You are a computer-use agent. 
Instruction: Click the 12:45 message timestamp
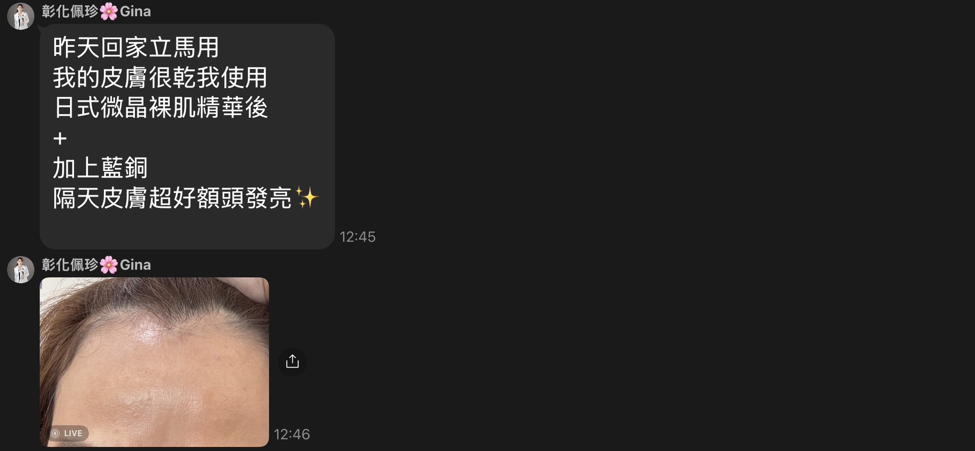tap(358, 237)
